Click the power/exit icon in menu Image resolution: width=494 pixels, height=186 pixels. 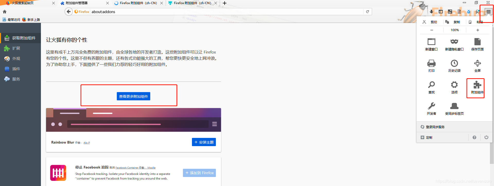coord(486,137)
